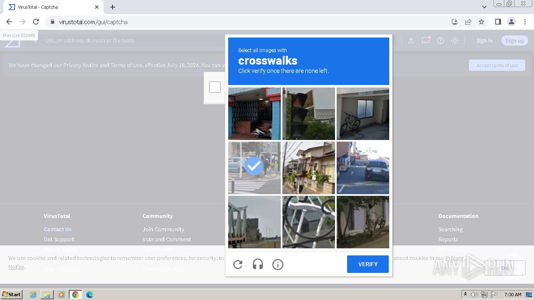Open the Get Support link

point(59,239)
